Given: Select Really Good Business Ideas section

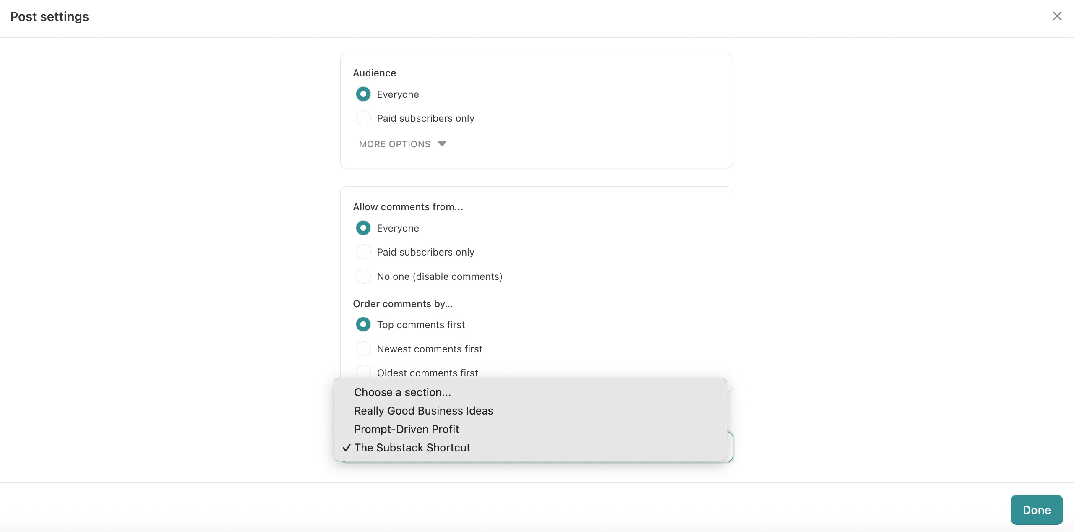Looking at the screenshot, I should coord(423,410).
